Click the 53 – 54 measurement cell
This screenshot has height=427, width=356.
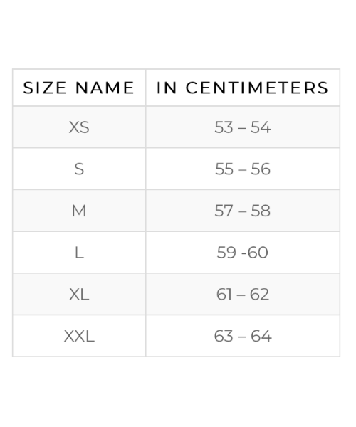pyautogui.click(x=243, y=127)
